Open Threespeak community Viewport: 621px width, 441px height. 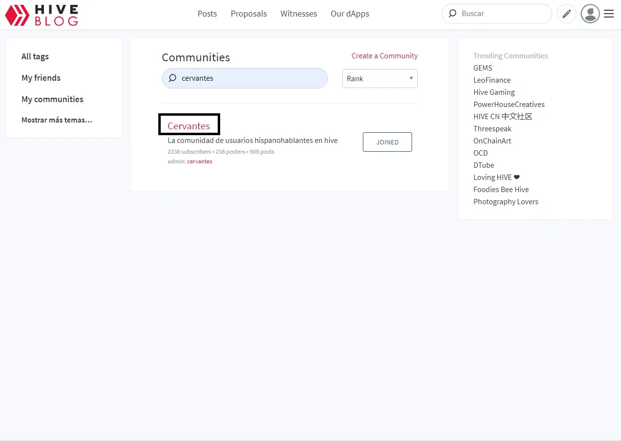[x=492, y=129]
